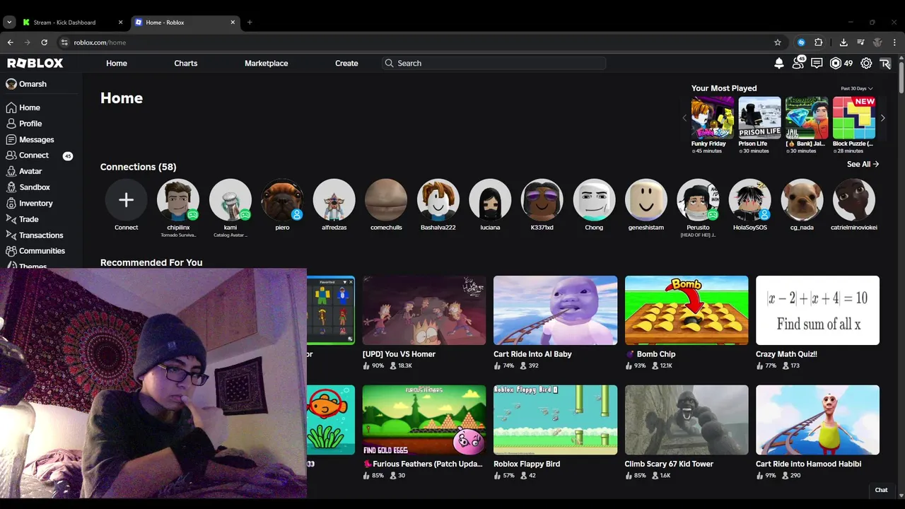This screenshot has width=905, height=509.
Task: Click the Roblox logo in the header
Action: (35, 63)
